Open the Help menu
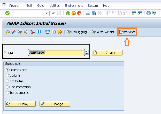Screen dimensions: 161x114 106,5
